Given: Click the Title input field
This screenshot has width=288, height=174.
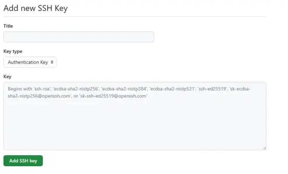Looking at the screenshot, I should pyautogui.click(x=79, y=37).
